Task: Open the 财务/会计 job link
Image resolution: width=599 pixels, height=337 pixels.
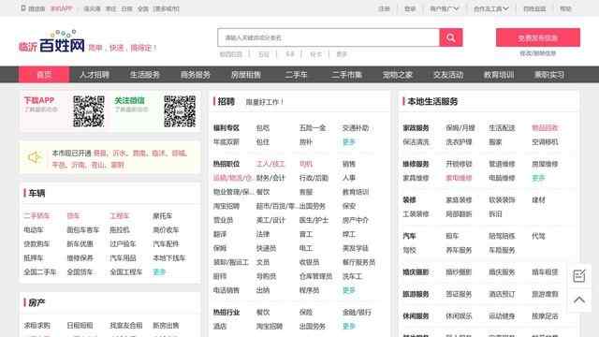Action: [270, 178]
